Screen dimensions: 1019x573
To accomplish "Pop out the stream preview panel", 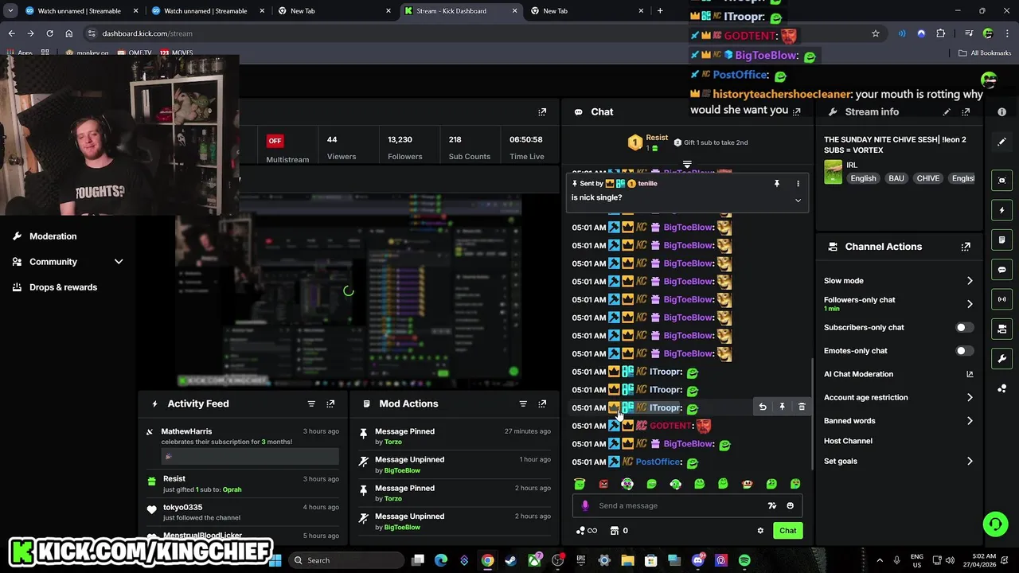I will pyautogui.click(x=542, y=112).
